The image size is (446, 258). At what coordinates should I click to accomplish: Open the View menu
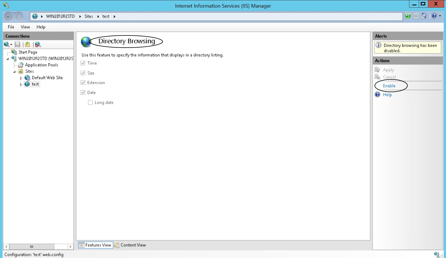[25, 27]
